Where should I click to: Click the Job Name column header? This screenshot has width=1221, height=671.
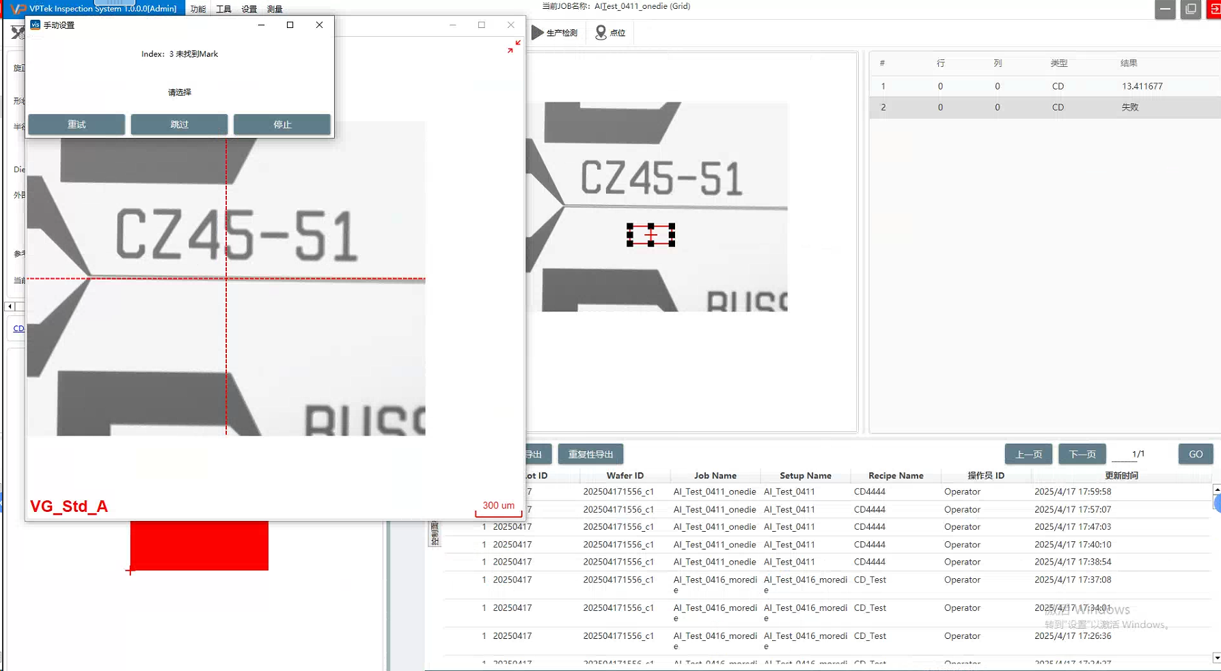(x=715, y=476)
